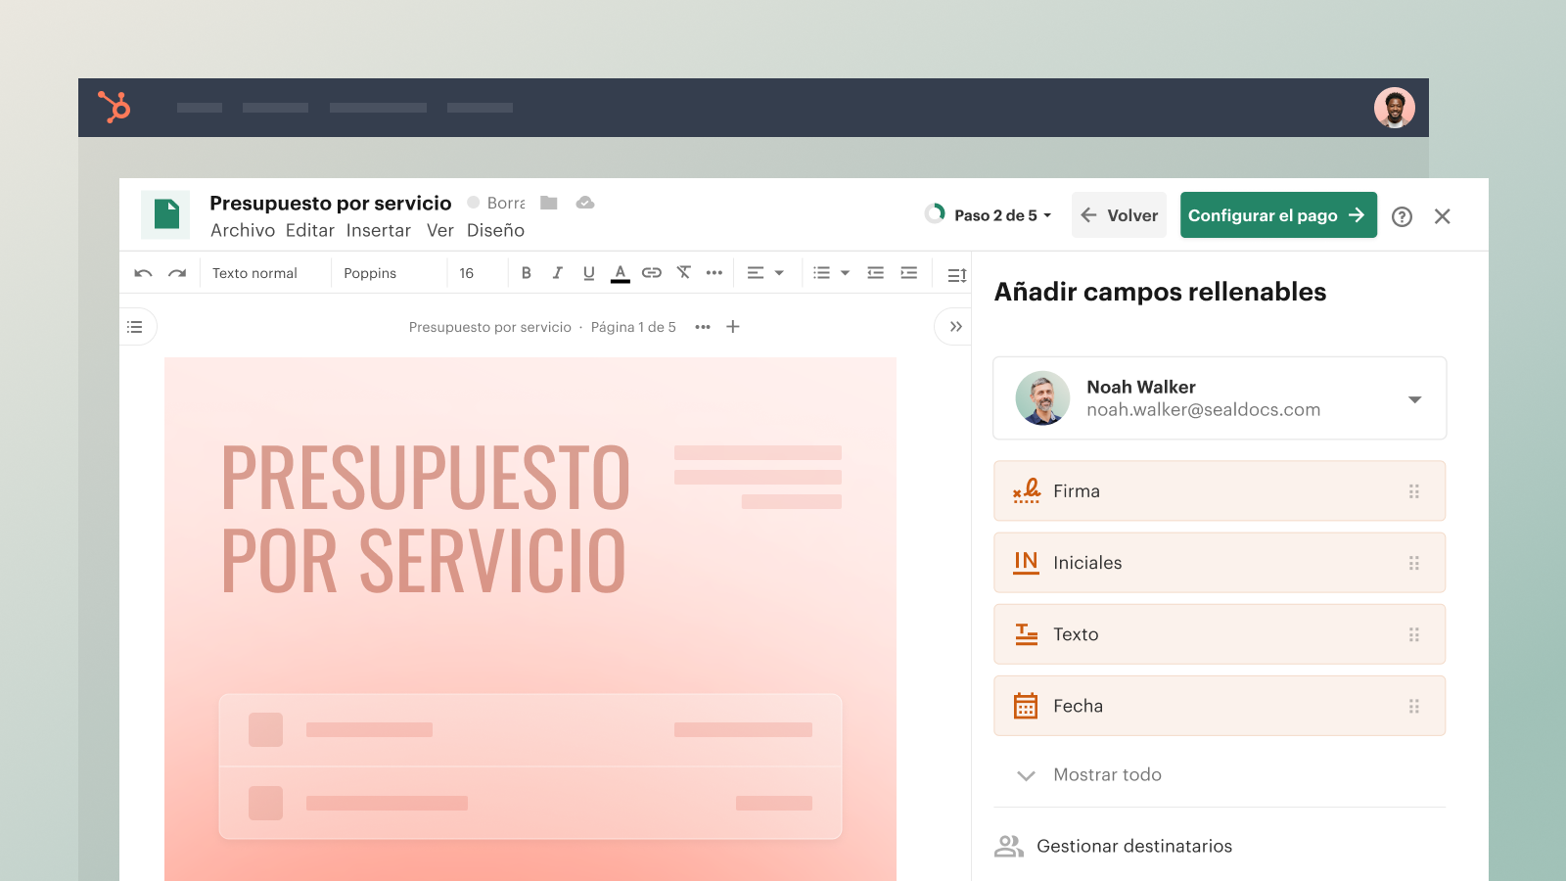Viewport: 1566px width, 881px height.
Task: Click the undo arrow icon
Action: click(143, 273)
